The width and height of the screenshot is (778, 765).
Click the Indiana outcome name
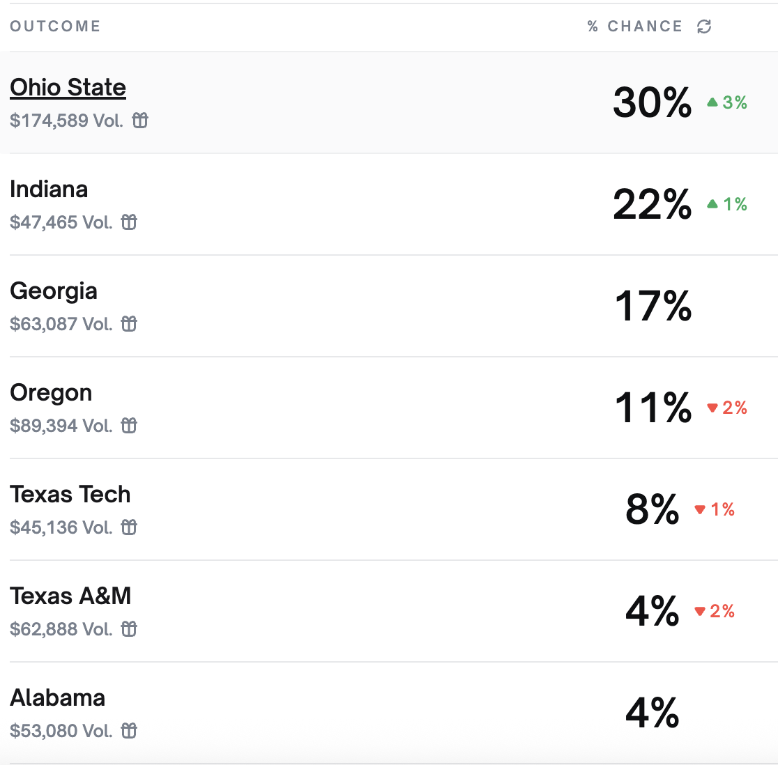pos(49,189)
